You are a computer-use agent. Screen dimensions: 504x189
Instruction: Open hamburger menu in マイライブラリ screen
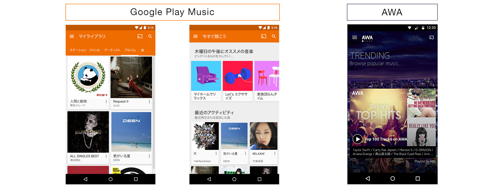coord(72,37)
